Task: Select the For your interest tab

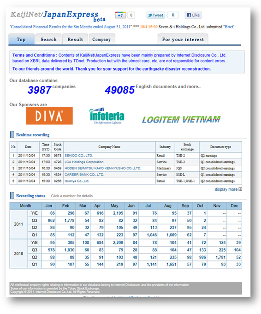Action: pyautogui.click(x=183, y=39)
